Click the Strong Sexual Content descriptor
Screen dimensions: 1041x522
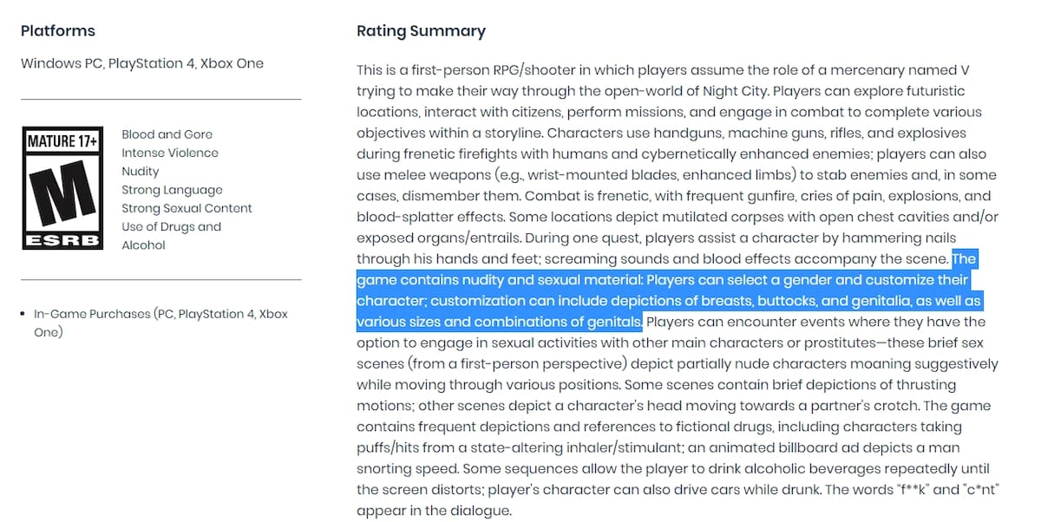187,208
